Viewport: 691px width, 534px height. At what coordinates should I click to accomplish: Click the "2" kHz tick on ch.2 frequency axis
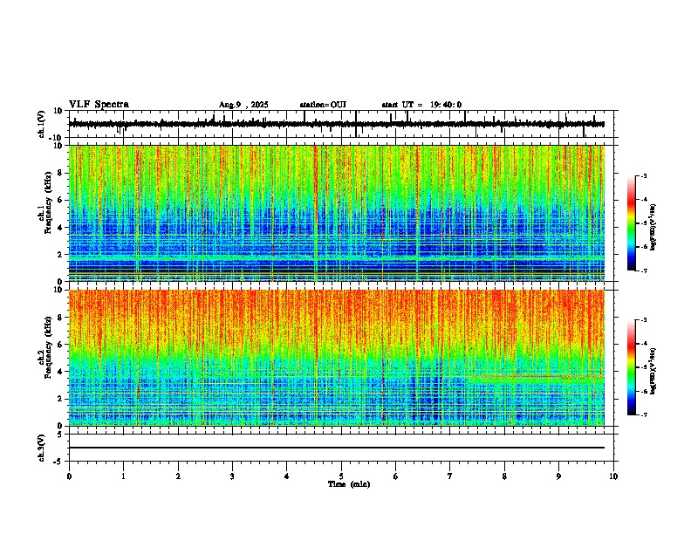click(x=61, y=399)
